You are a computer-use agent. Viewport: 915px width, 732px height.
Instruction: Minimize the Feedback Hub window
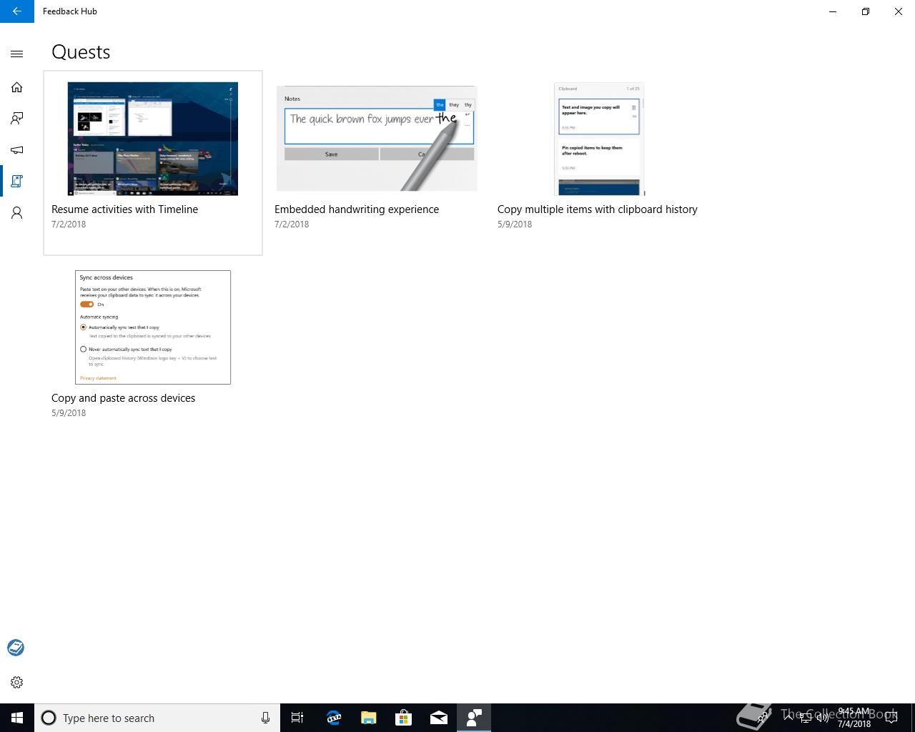pos(833,11)
